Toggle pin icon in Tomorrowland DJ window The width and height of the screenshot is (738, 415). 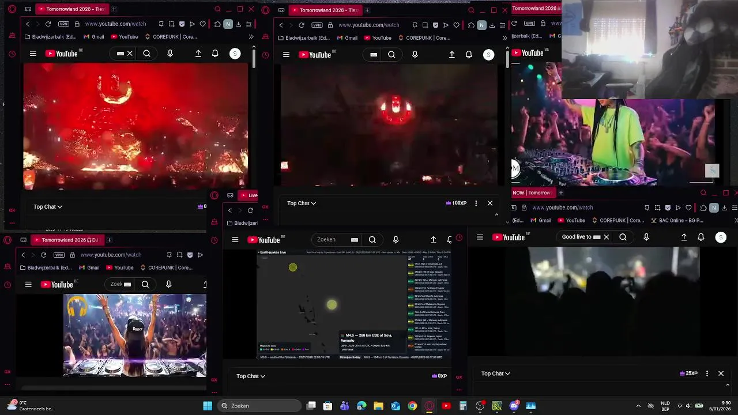point(169,255)
